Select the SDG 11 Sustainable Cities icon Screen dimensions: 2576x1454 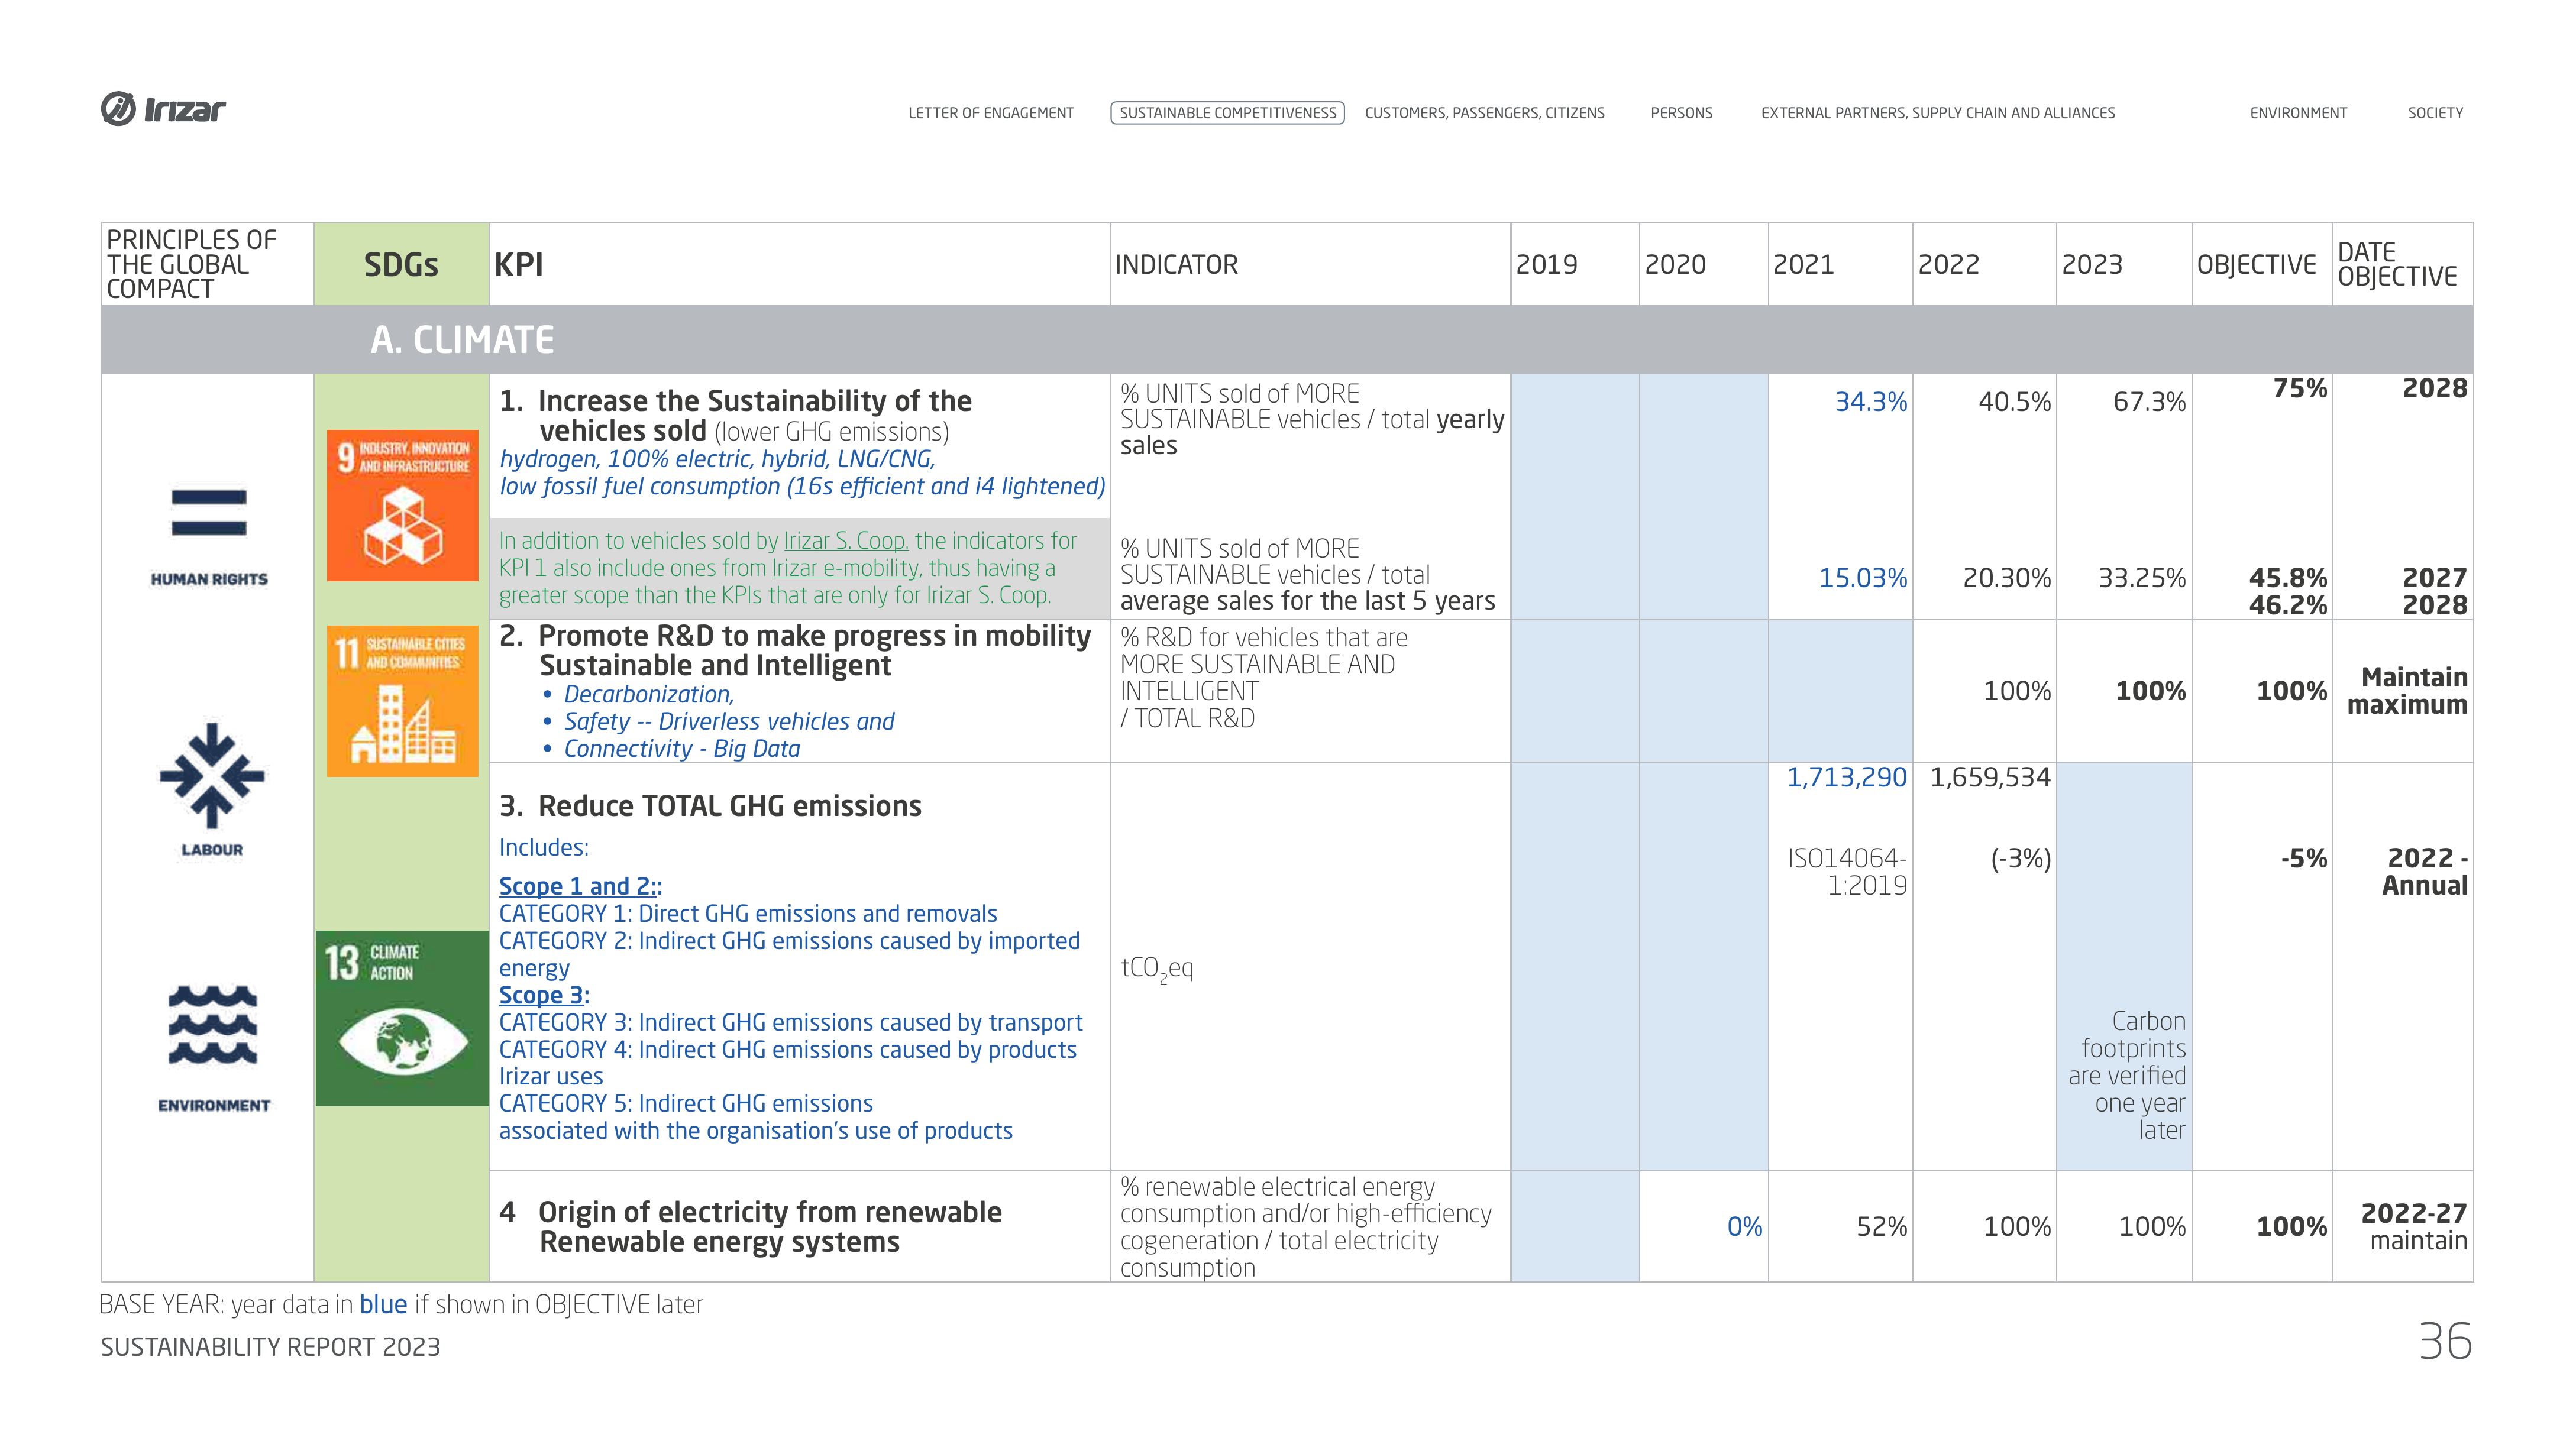coord(403,701)
